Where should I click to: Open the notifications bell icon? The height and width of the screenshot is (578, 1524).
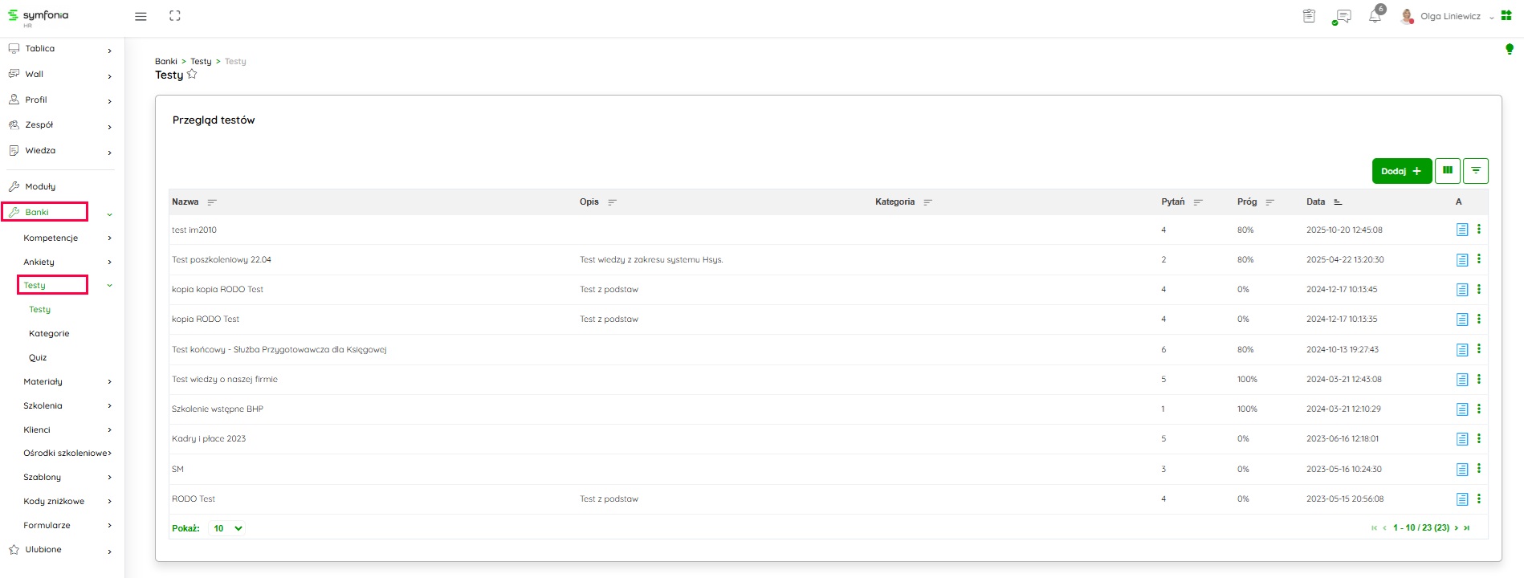[x=1375, y=16]
